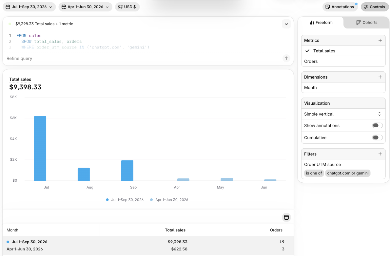Viewport: 390px width, 256px height.
Task: Change currency via USD $ button
Action: [127, 7]
